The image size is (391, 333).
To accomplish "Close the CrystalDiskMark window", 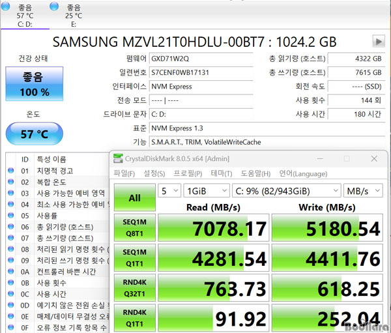I will pyautogui.click(x=374, y=158).
